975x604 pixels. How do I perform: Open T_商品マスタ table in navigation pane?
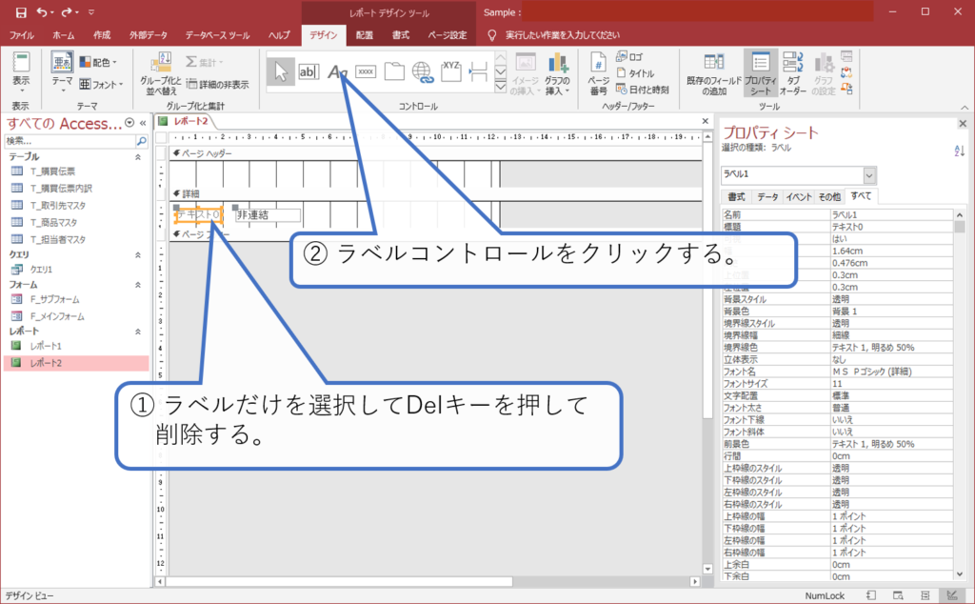pos(57,222)
